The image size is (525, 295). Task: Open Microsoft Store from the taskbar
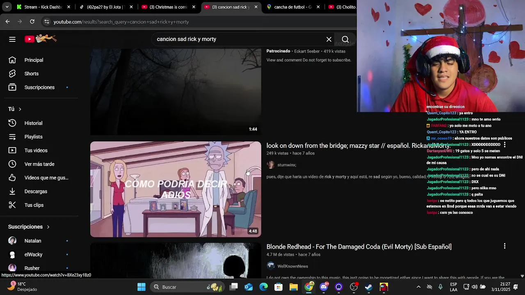pyautogui.click(x=278, y=287)
